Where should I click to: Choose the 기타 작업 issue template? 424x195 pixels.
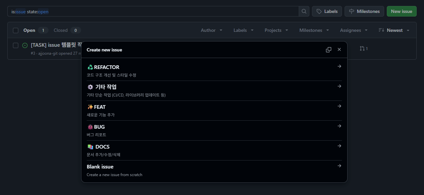pyautogui.click(x=106, y=87)
